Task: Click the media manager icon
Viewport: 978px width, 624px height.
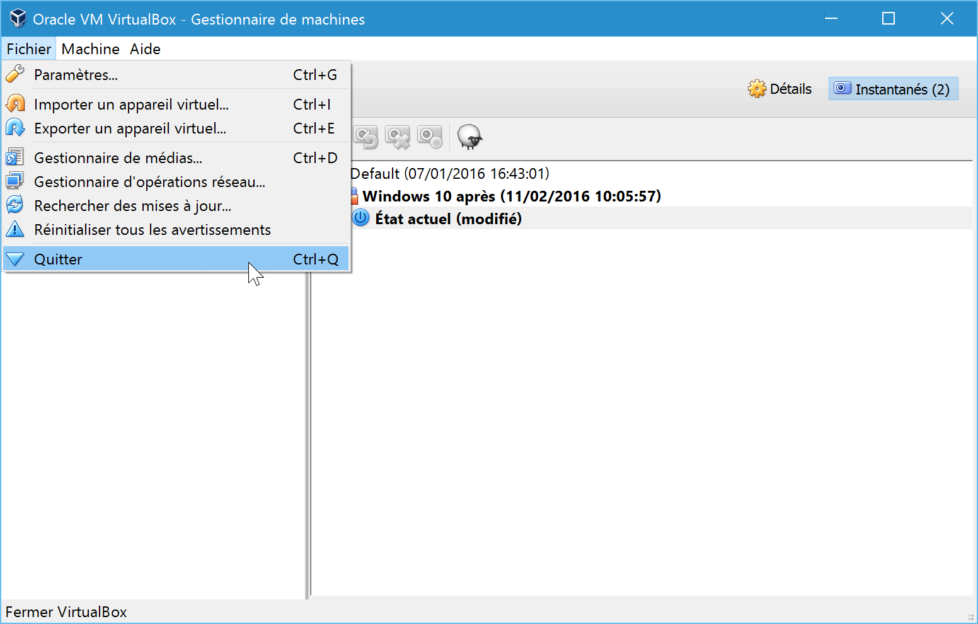Action: [x=15, y=157]
